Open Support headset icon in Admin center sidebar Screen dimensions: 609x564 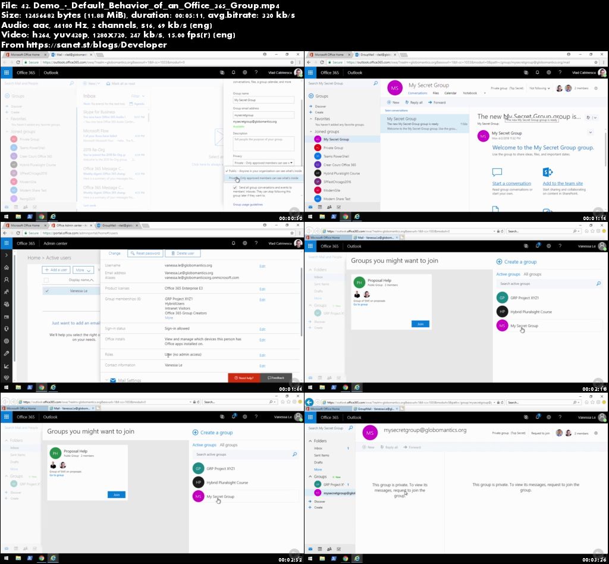[6, 329]
